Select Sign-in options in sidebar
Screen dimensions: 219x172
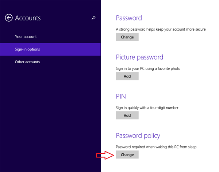click(27, 49)
